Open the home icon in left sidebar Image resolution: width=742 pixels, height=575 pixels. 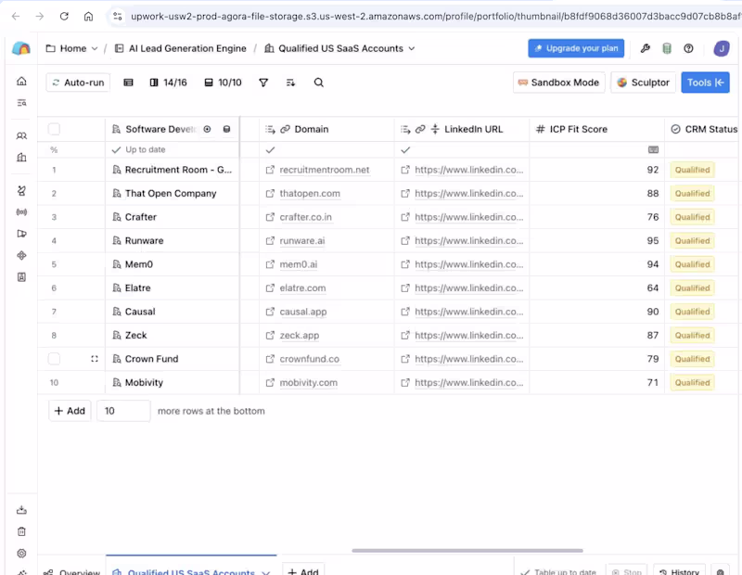click(21, 82)
